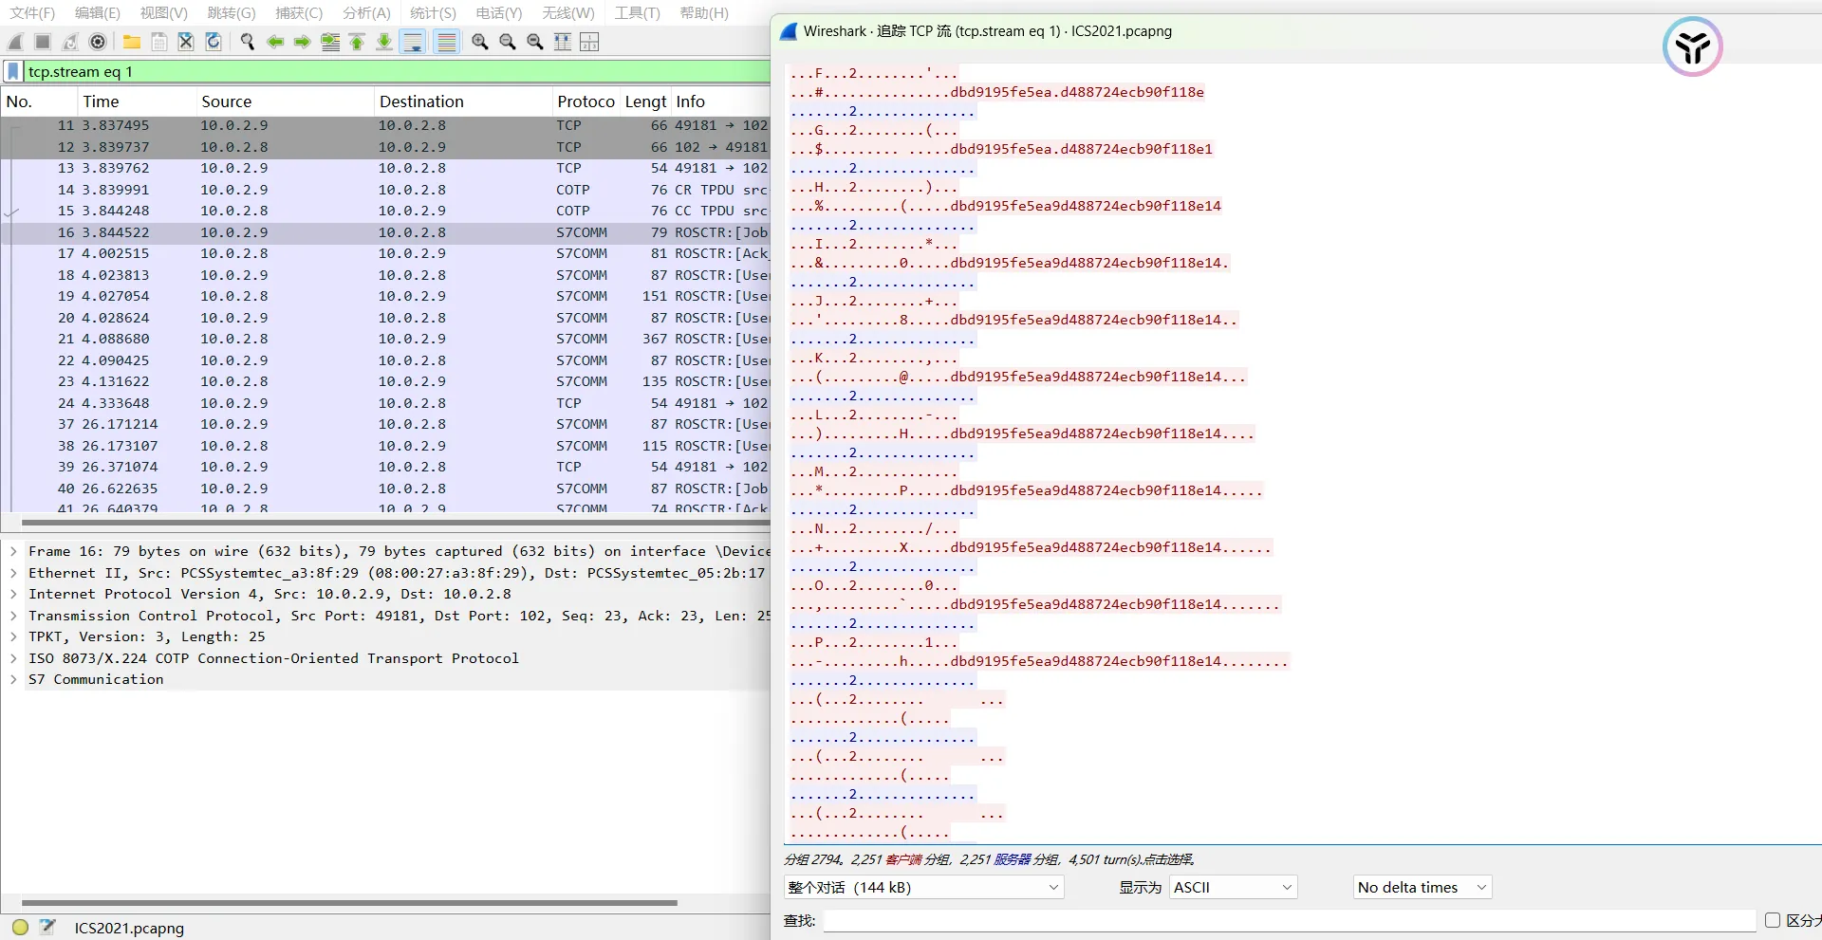1822x940 pixels.
Task: Toggle auto-scroll during live capture
Action: [x=413, y=42]
